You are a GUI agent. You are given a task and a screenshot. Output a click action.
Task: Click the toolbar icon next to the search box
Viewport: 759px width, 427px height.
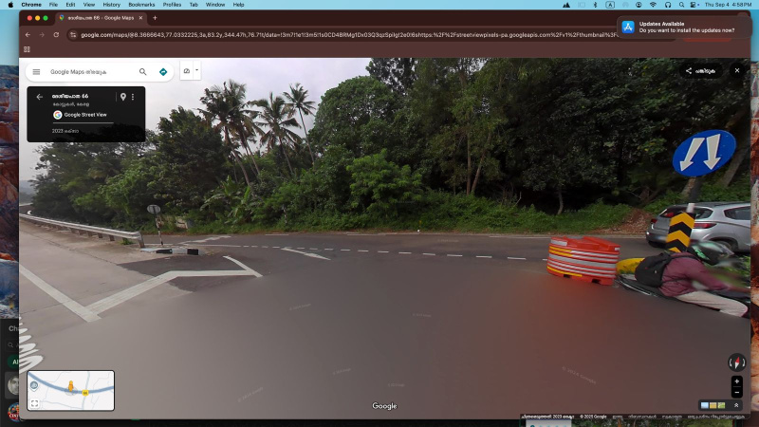(x=186, y=71)
